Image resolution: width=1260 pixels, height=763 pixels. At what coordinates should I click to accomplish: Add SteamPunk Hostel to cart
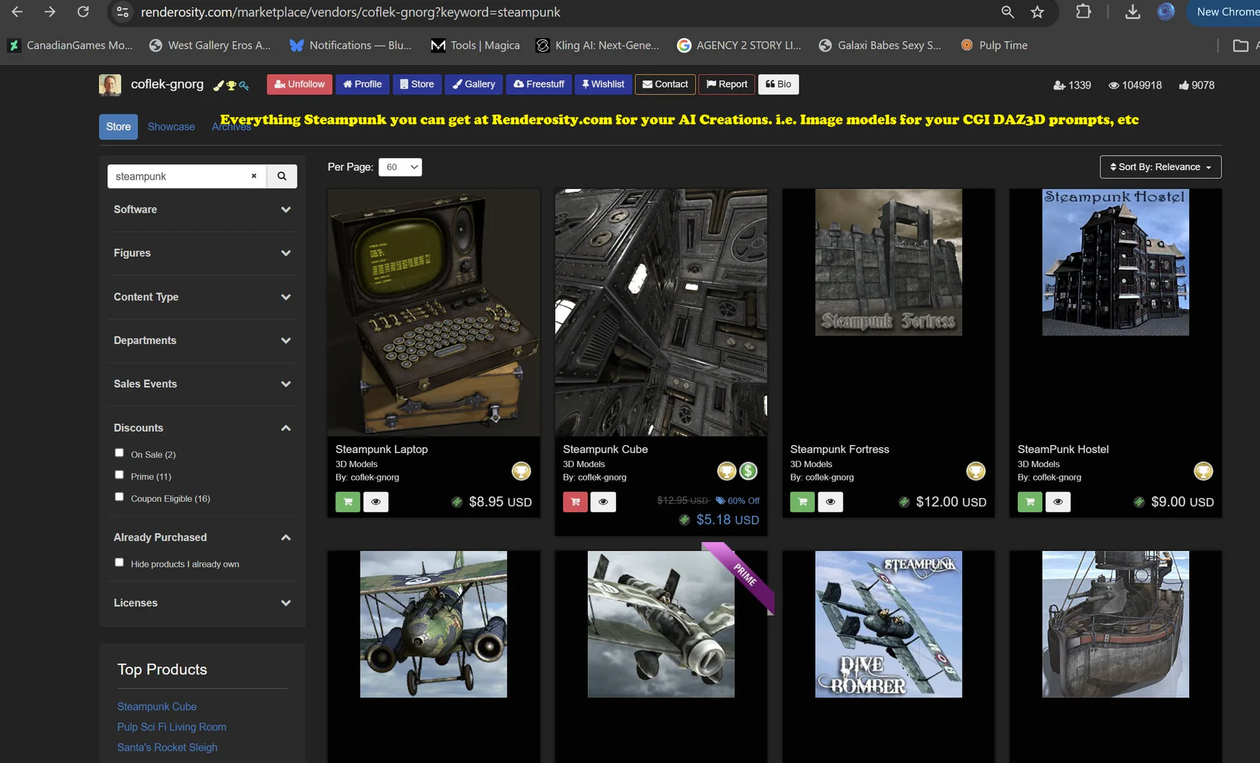(1030, 501)
